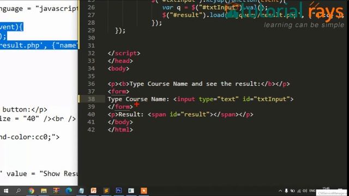The image size is (349, 196).
Task: Click 'button:</p>' text in left window
Action: tap(25, 109)
